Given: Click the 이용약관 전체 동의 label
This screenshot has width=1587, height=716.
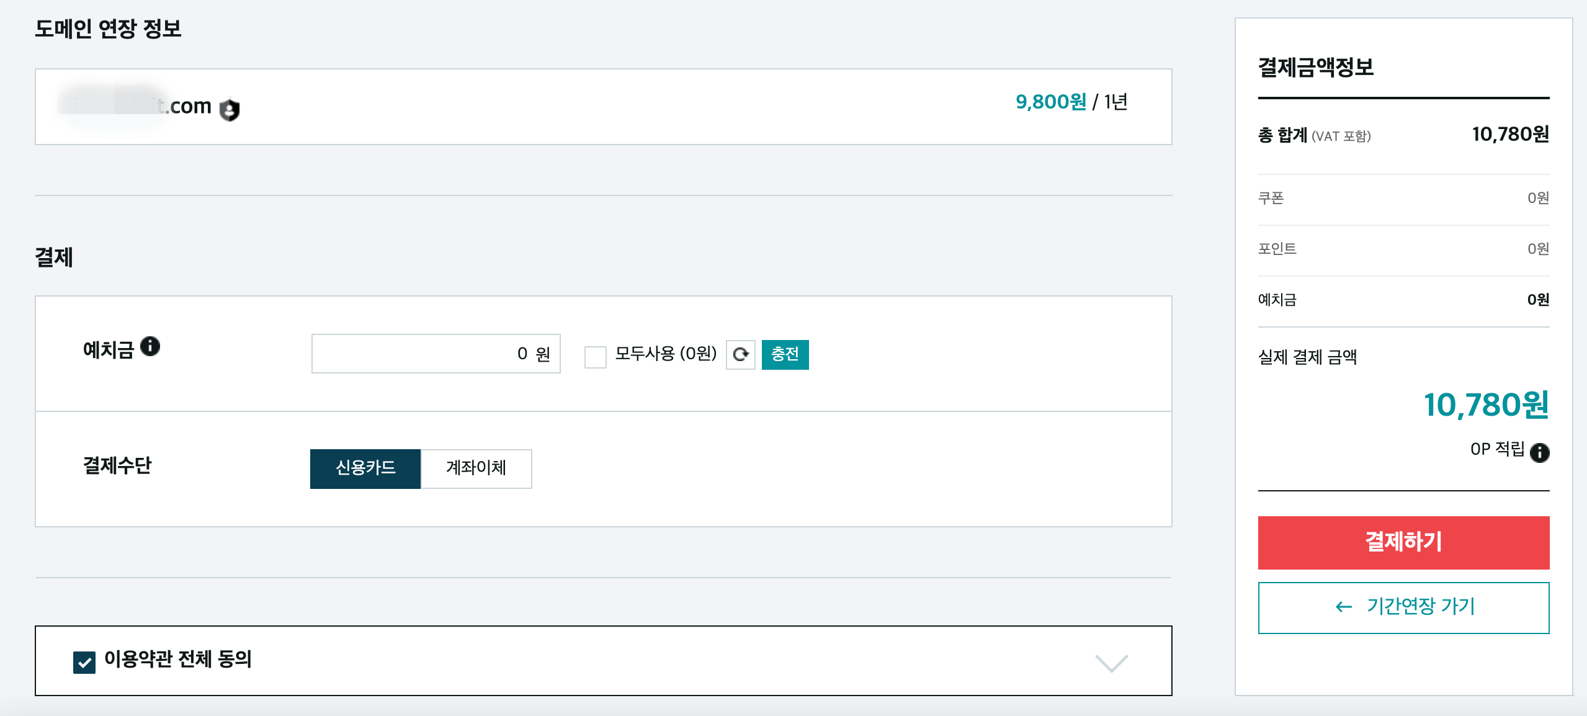Looking at the screenshot, I should click(x=178, y=659).
